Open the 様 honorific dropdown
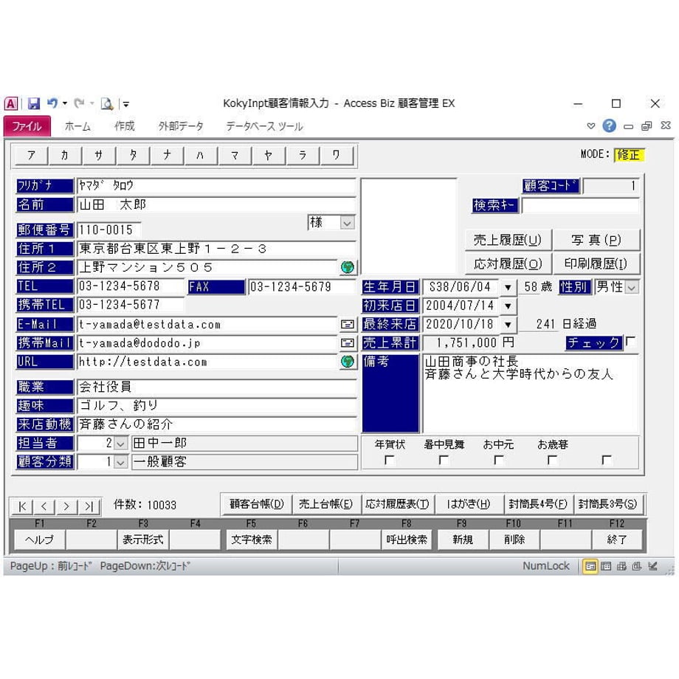 [x=347, y=223]
